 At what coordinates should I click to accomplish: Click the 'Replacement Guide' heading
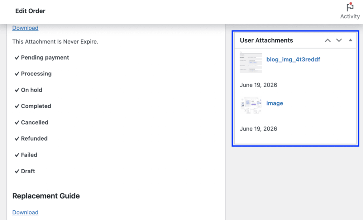46,196
